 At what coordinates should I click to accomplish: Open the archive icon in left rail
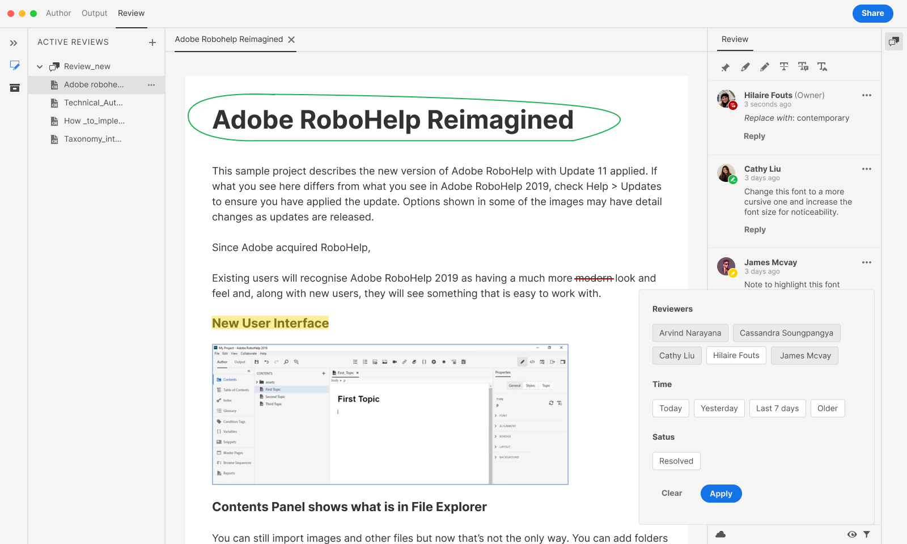[15, 88]
